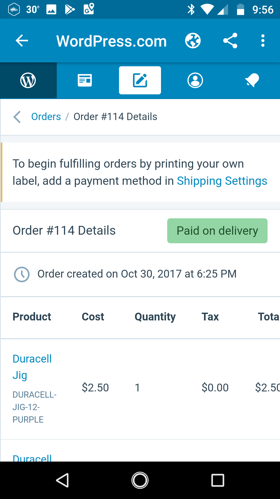
Task: Select Order #114 Details breadcrumb entry
Action: [115, 116]
